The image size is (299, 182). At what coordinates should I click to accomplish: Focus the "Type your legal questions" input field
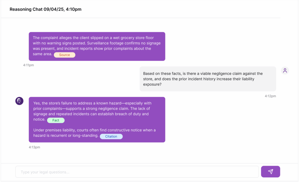coord(137,172)
